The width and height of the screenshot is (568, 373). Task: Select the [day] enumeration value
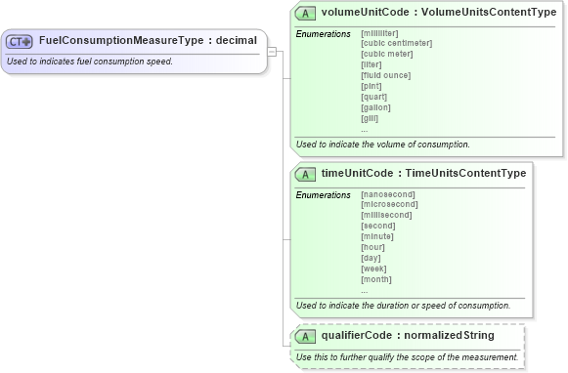371,258
